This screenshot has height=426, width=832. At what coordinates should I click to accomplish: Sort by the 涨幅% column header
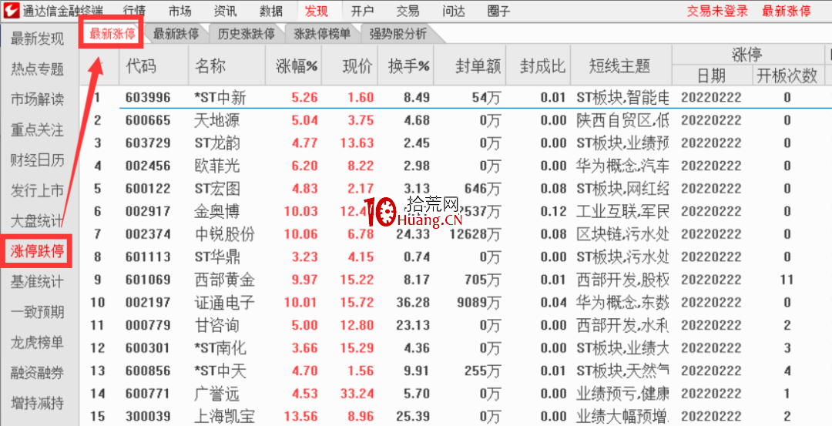297,66
